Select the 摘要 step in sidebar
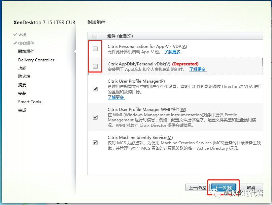Screen dimensions: 272x205 coord(22,85)
